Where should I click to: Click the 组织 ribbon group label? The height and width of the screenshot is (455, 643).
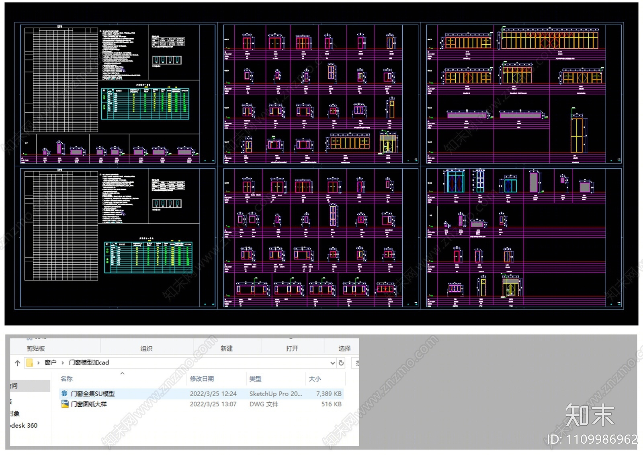coord(146,348)
